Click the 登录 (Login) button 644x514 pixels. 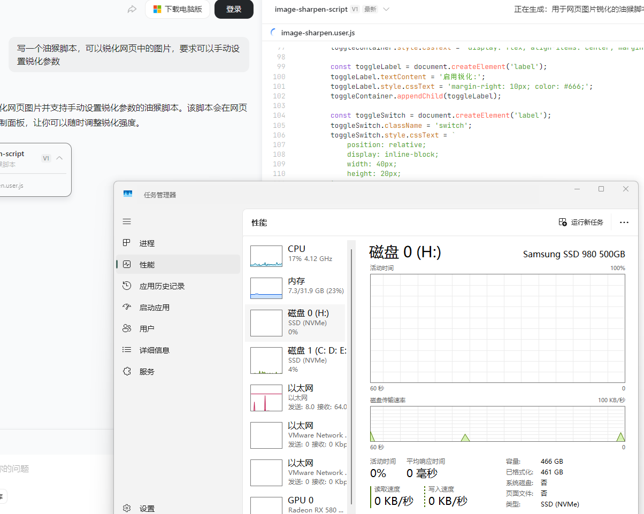click(234, 9)
